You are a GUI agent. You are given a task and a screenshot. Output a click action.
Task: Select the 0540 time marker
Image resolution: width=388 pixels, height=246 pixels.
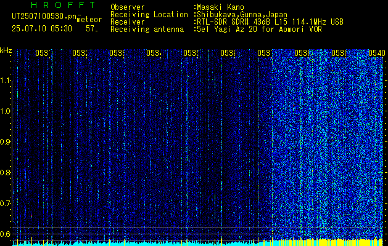coord(377,53)
